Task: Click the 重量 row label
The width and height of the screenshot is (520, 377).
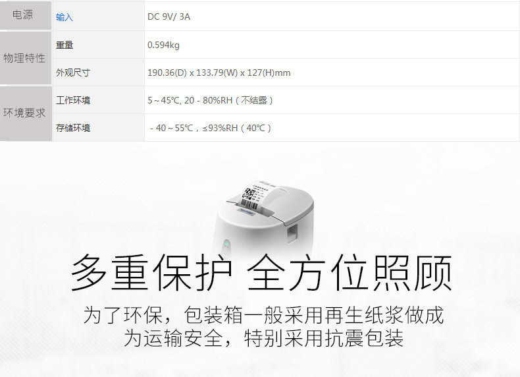Action: (x=65, y=45)
